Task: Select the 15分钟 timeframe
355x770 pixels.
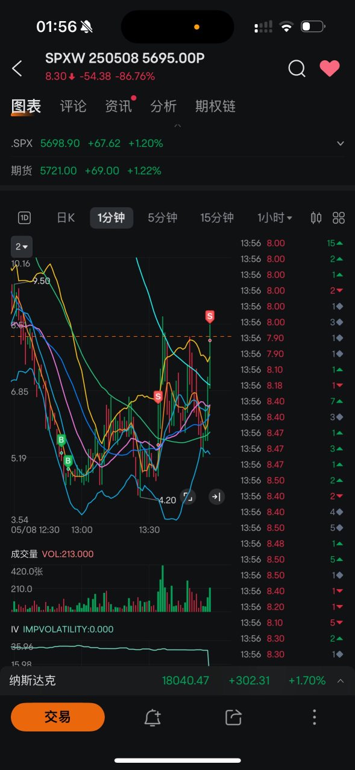Action: (217, 218)
